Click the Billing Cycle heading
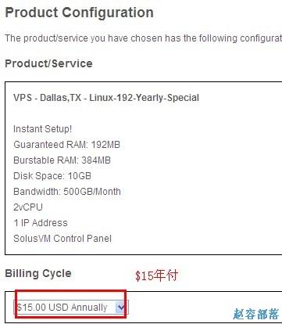Image resolution: width=282 pixels, height=324 pixels. [x=38, y=273]
